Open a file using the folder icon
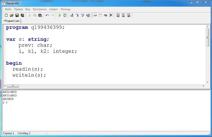The image size is (212, 137). click(12, 15)
